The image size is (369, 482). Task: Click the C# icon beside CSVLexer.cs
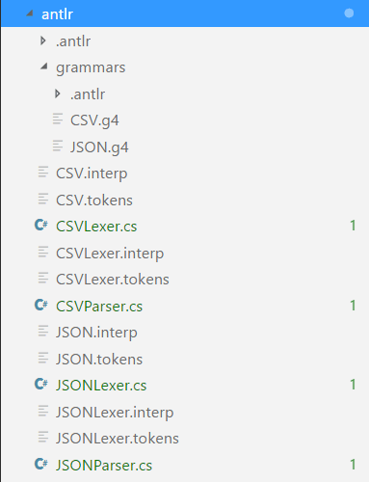coord(41,225)
